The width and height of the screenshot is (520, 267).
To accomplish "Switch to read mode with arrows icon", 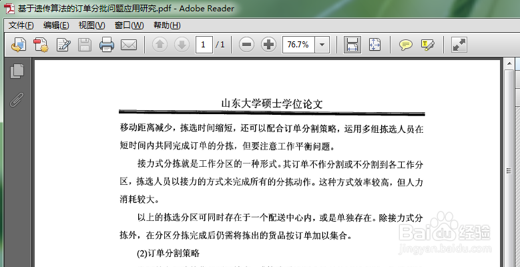I will click(459, 45).
